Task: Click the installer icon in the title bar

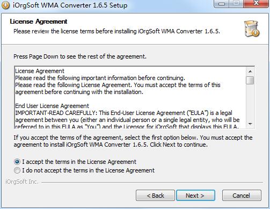Action: pos(5,5)
